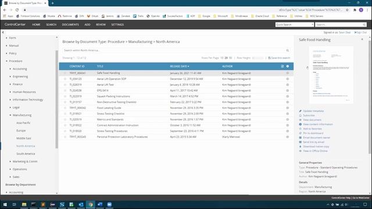Click the browser reload icon
The image size is (372, 209).
tap(17, 10)
